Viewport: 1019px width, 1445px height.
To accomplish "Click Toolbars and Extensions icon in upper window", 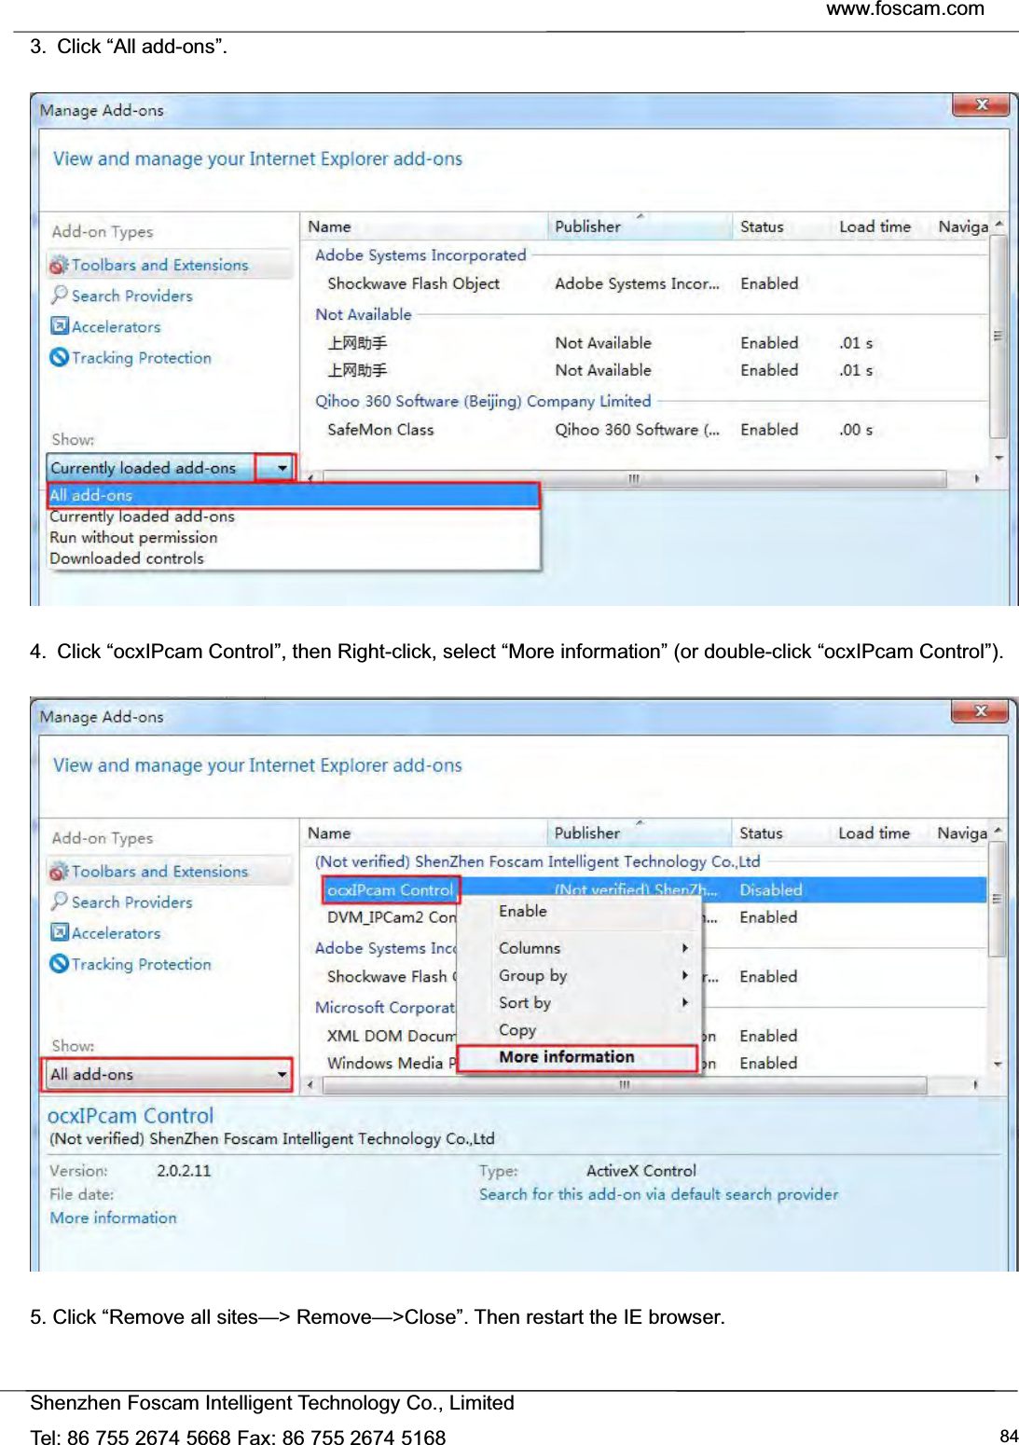I will point(59,265).
